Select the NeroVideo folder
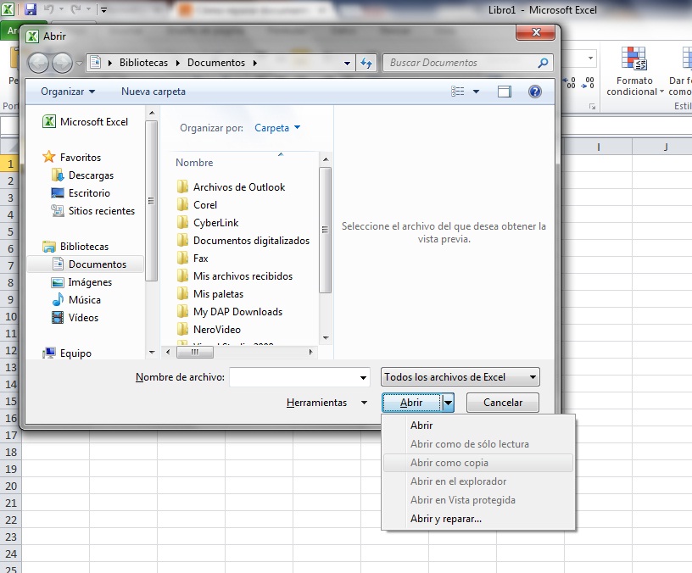This screenshot has height=573, width=692. [209, 330]
